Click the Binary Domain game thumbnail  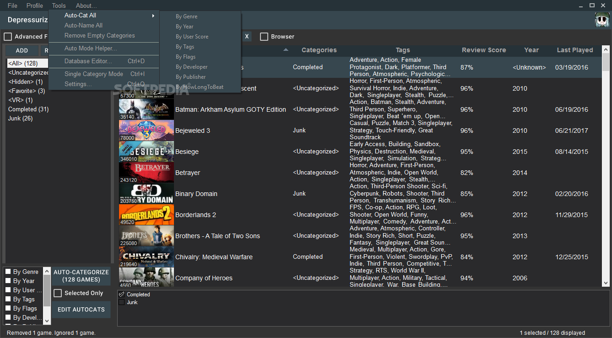point(146,194)
